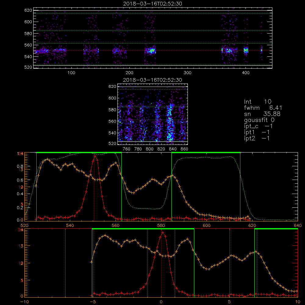
Task: Click y-axis label 0.8 of the upper profile plot
Action: (x=20, y=167)
